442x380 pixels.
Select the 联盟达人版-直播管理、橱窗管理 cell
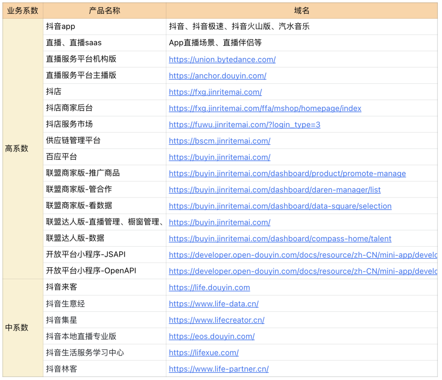pyautogui.click(x=105, y=222)
